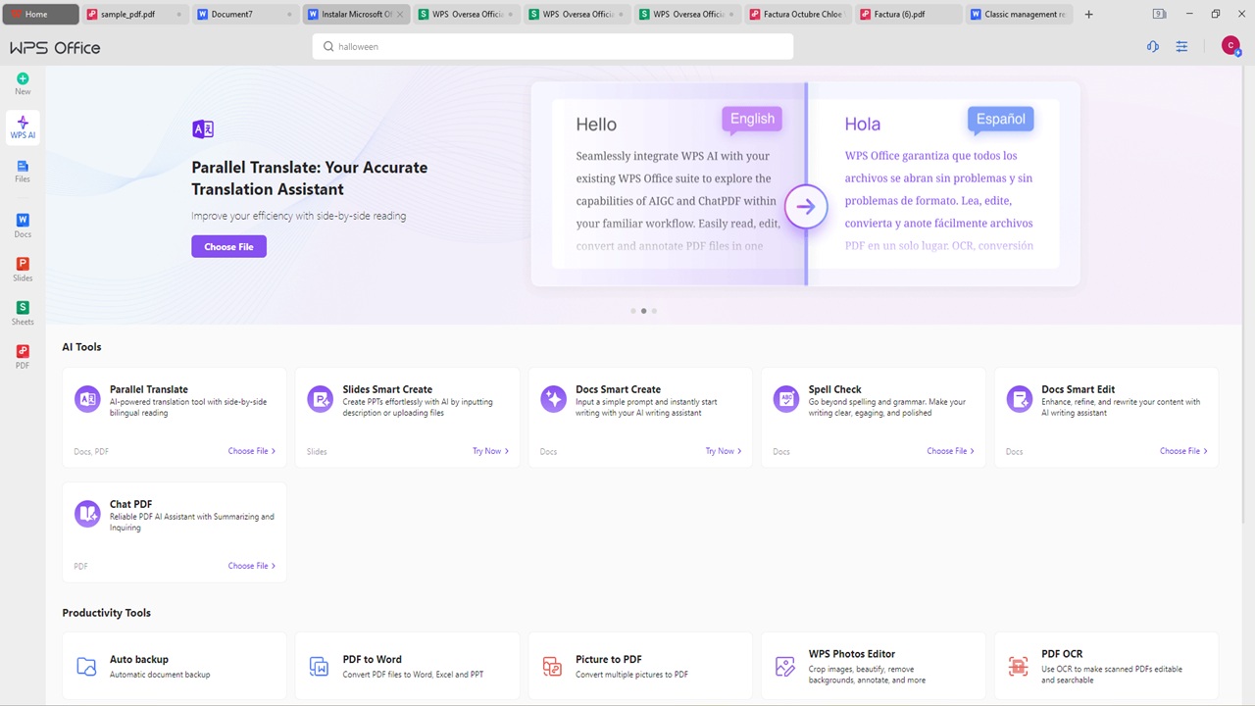Switch to the Factura (6).pdf tab
1255x706 pixels.
tap(899, 14)
